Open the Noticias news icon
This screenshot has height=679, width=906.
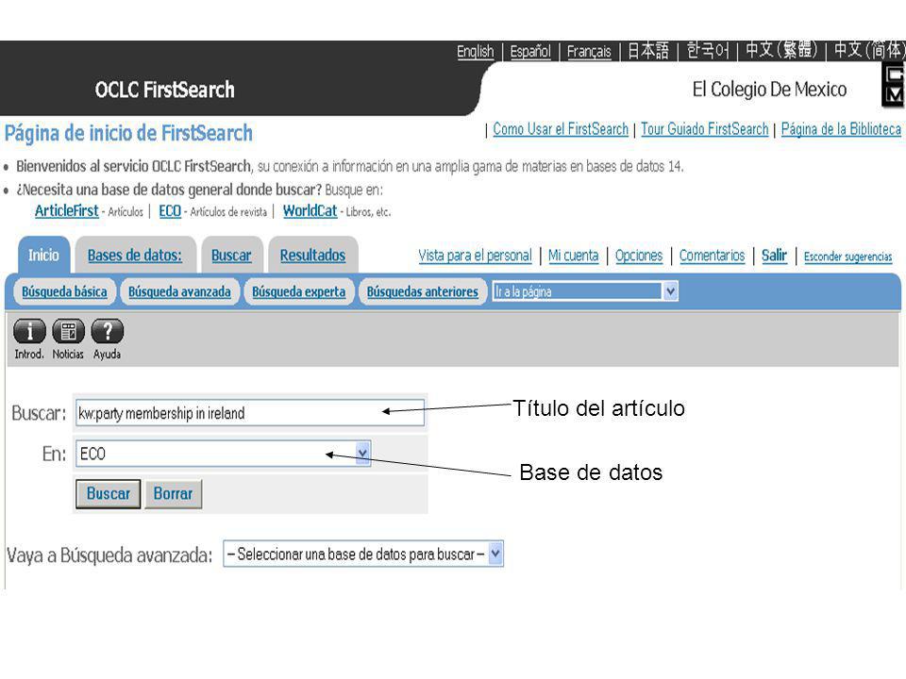68,331
